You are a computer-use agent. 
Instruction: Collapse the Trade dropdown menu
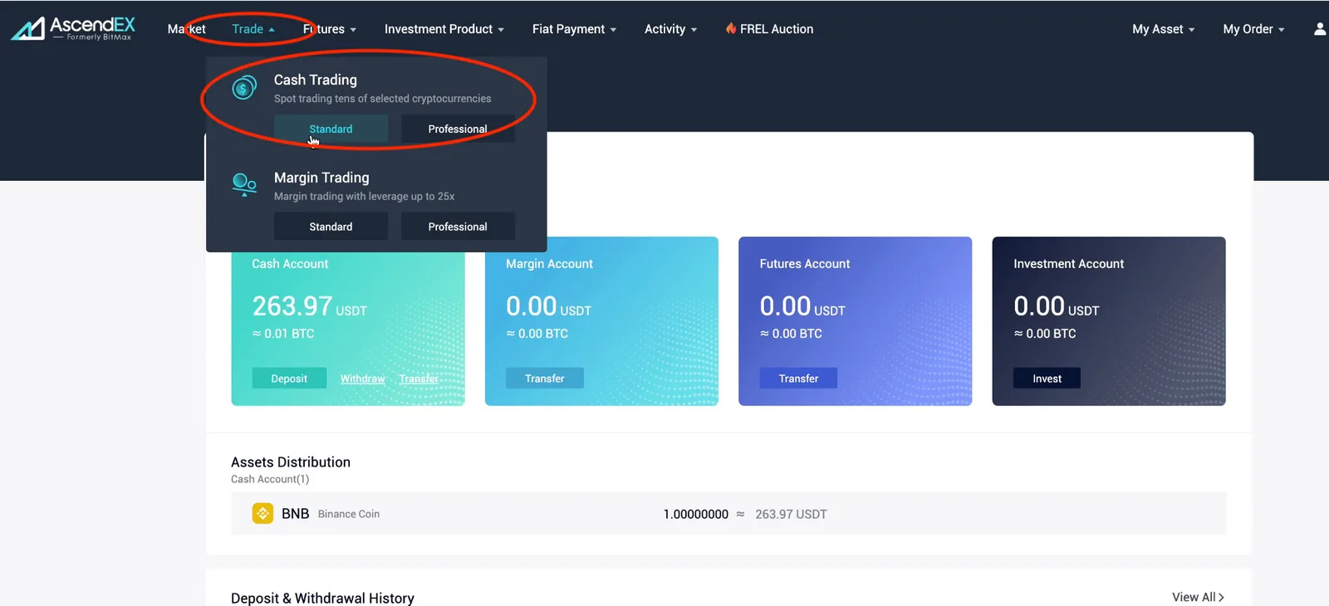(x=253, y=29)
